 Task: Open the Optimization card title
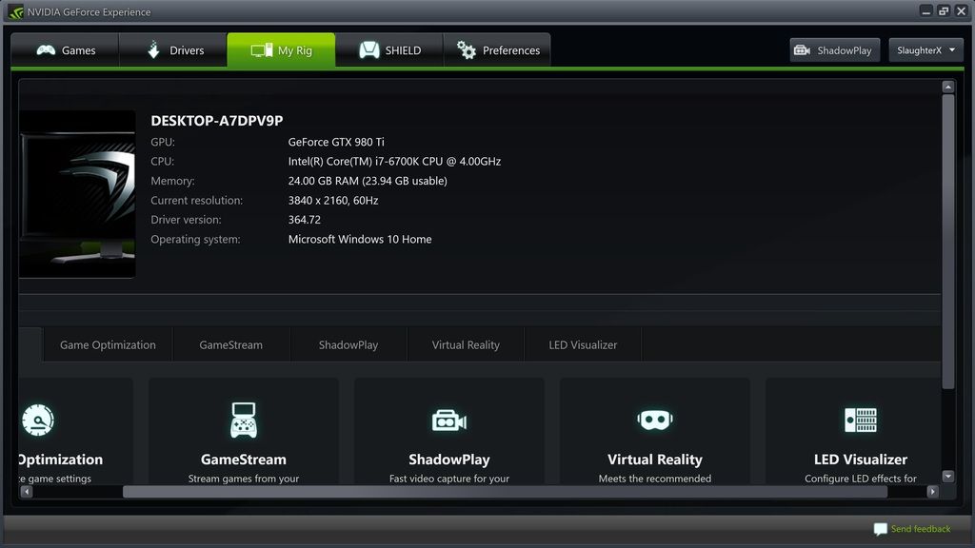(x=61, y=460)
